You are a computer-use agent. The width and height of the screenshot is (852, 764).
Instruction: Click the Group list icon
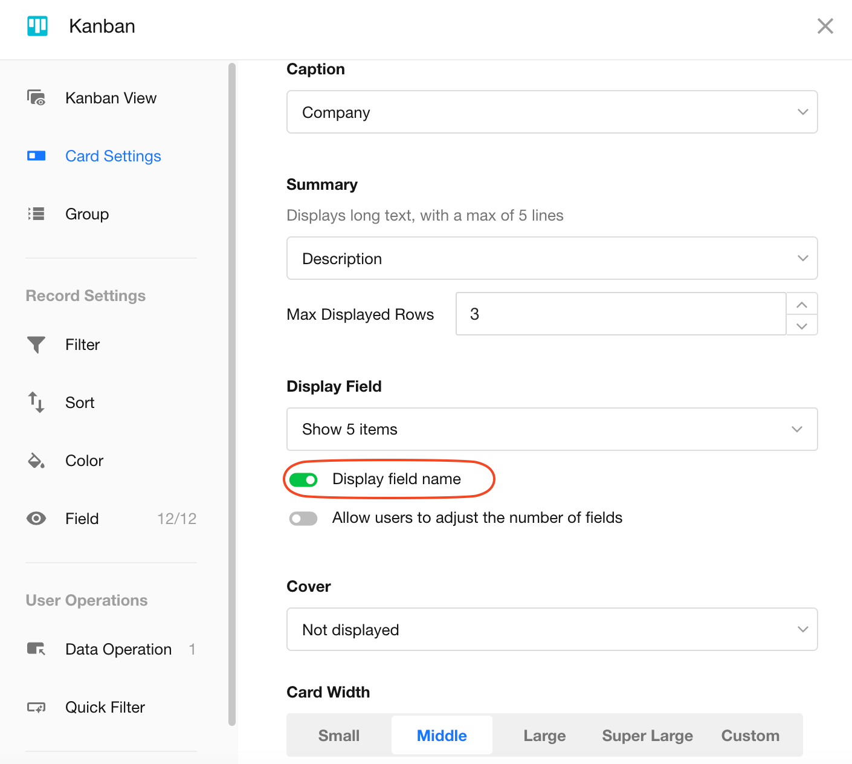36,214
